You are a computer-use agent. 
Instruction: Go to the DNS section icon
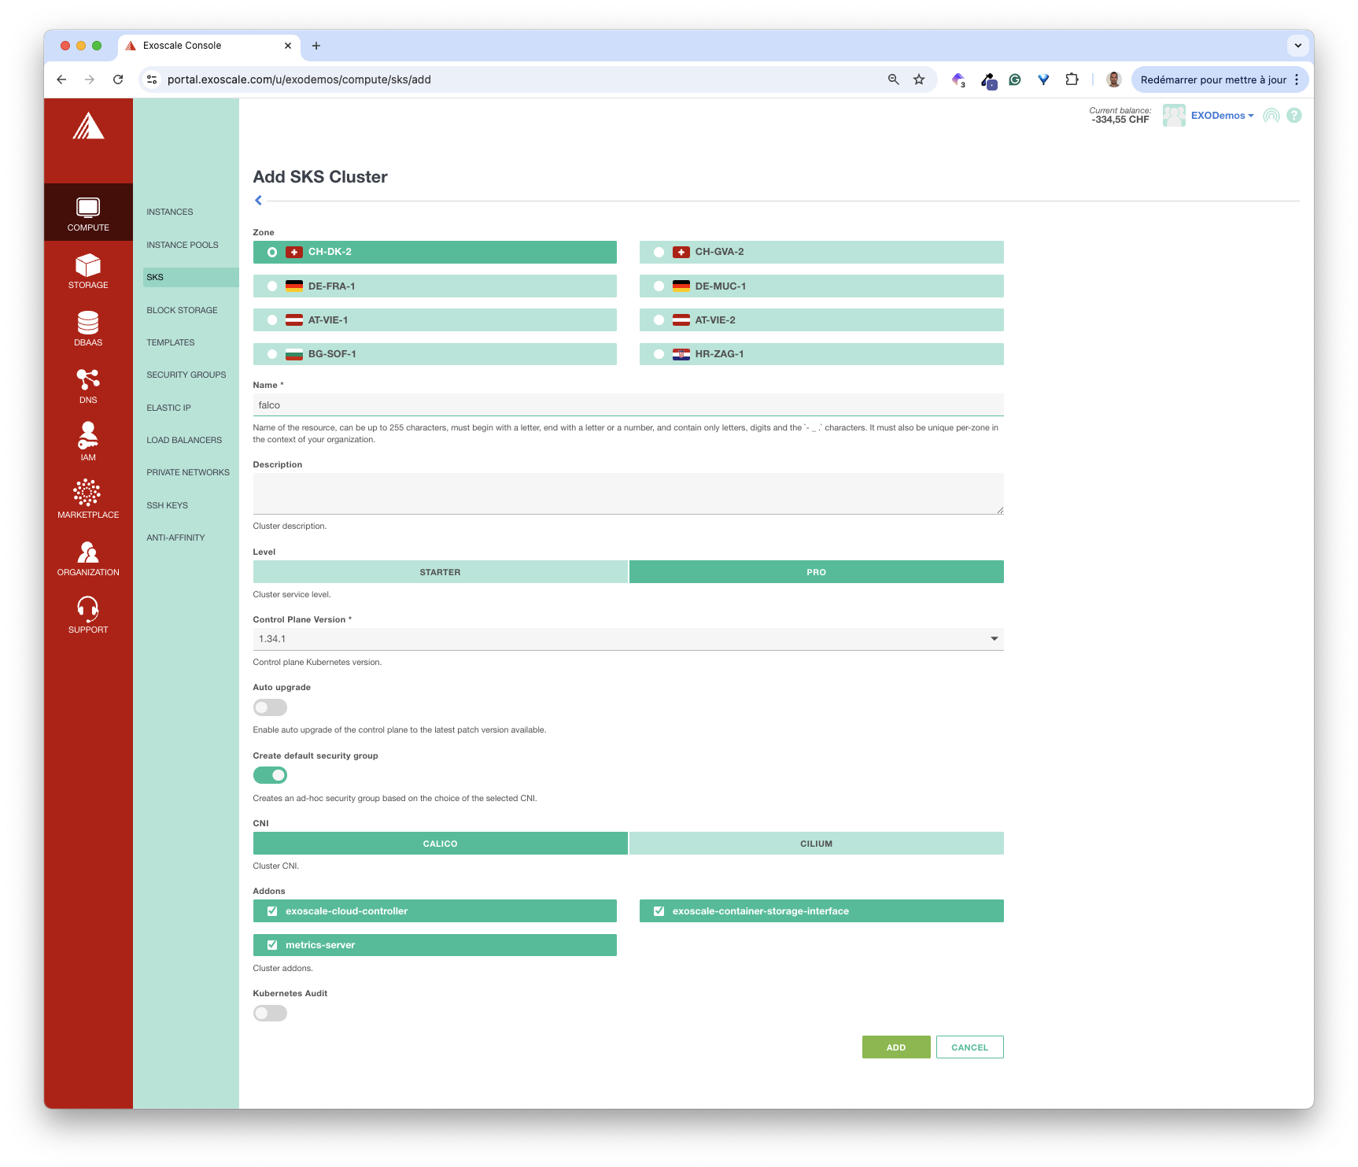pyautogui.click(x=88, y=380)
